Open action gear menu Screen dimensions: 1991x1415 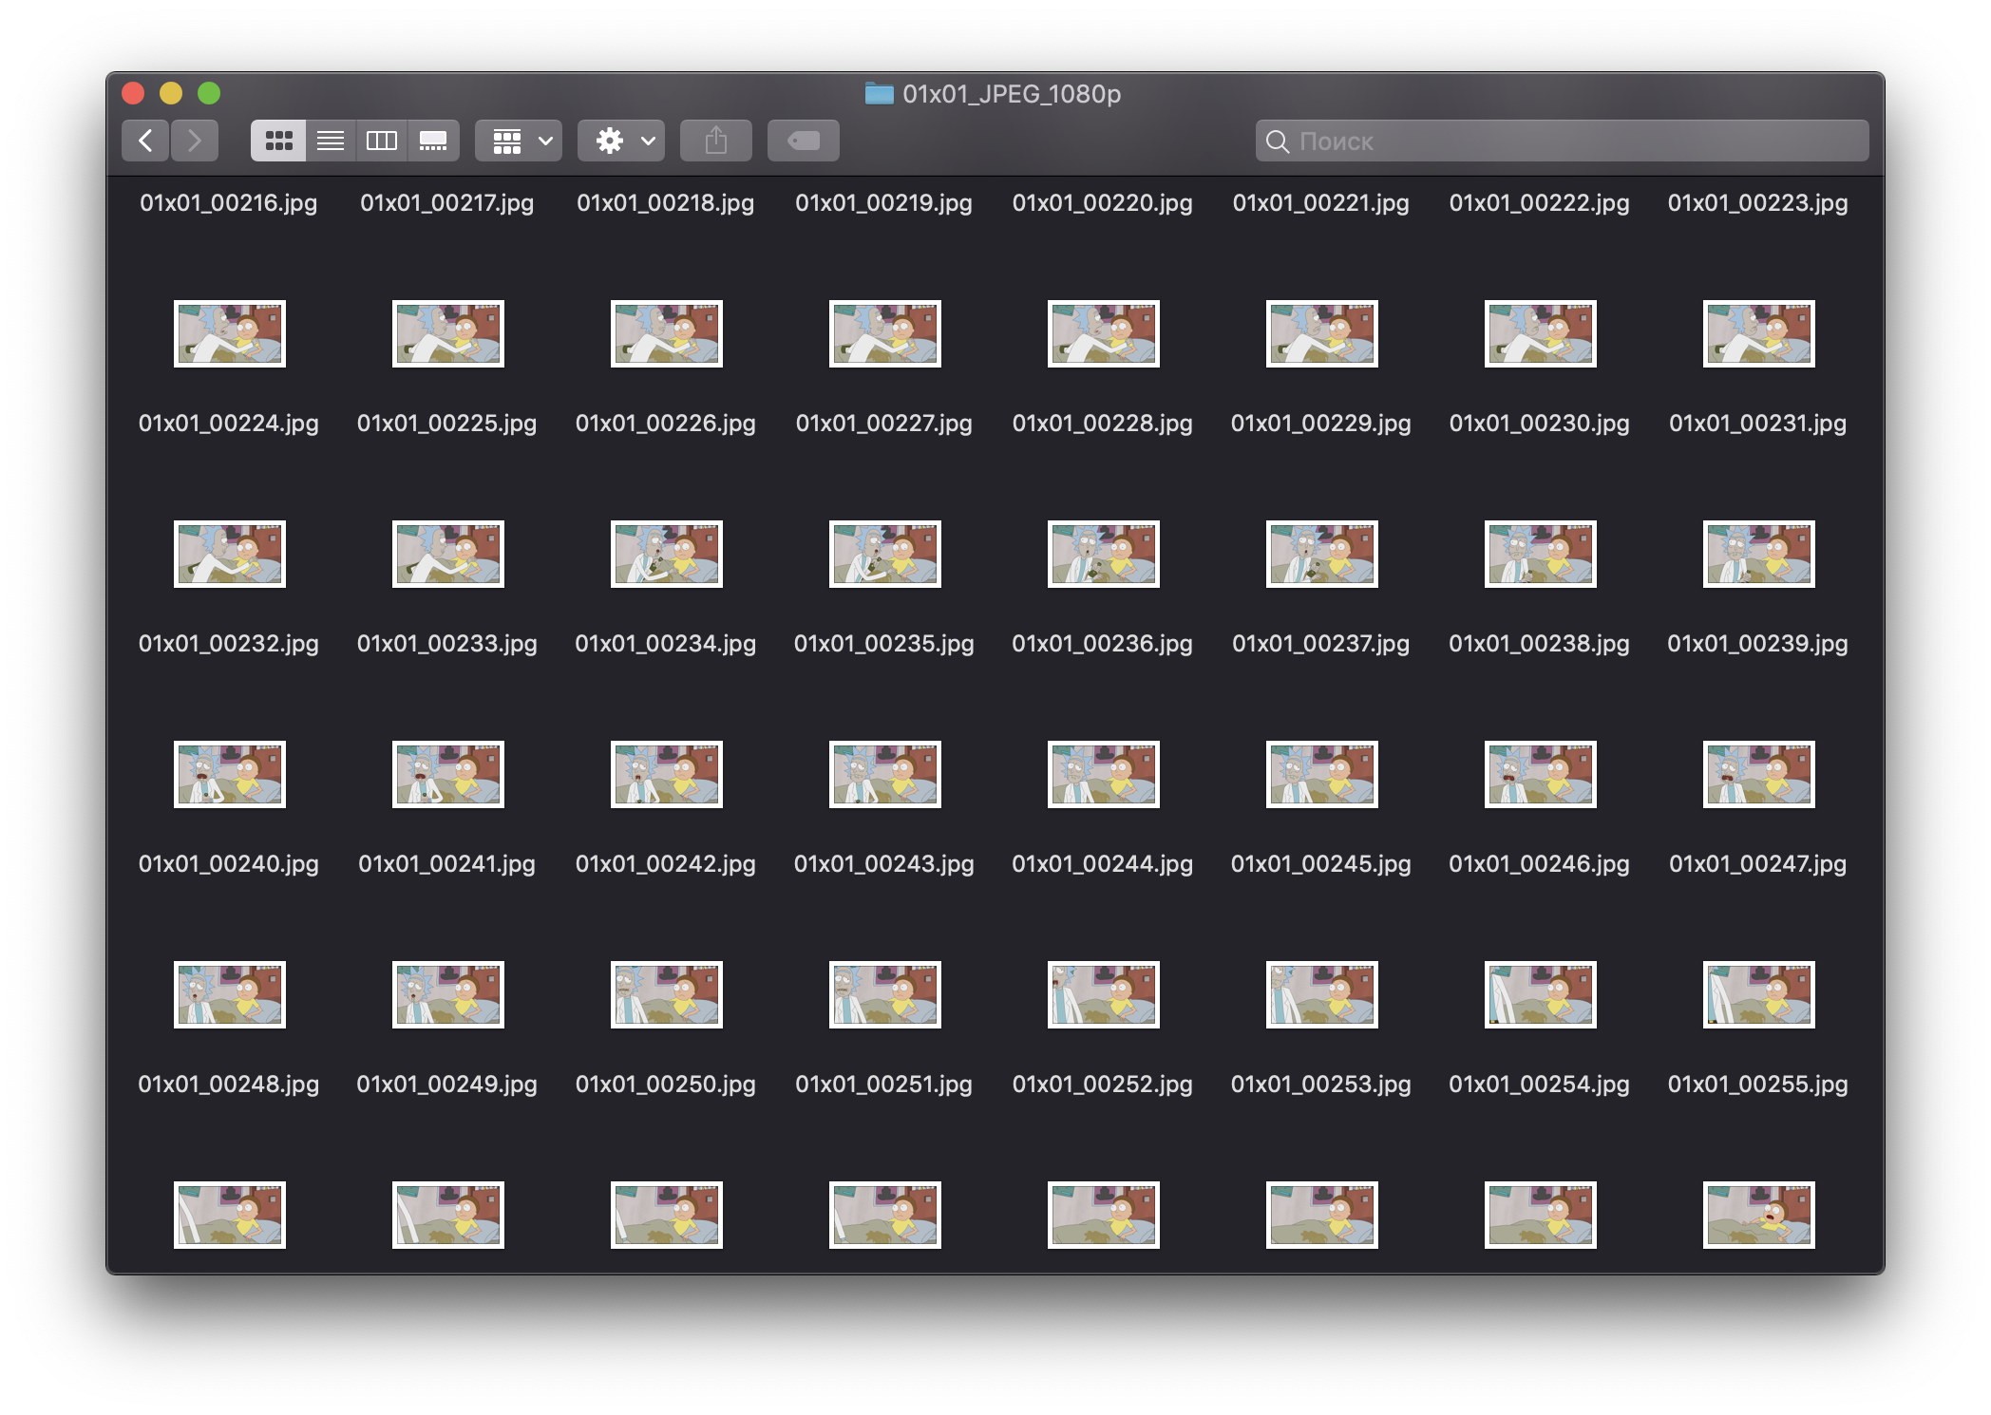[618, 138]
